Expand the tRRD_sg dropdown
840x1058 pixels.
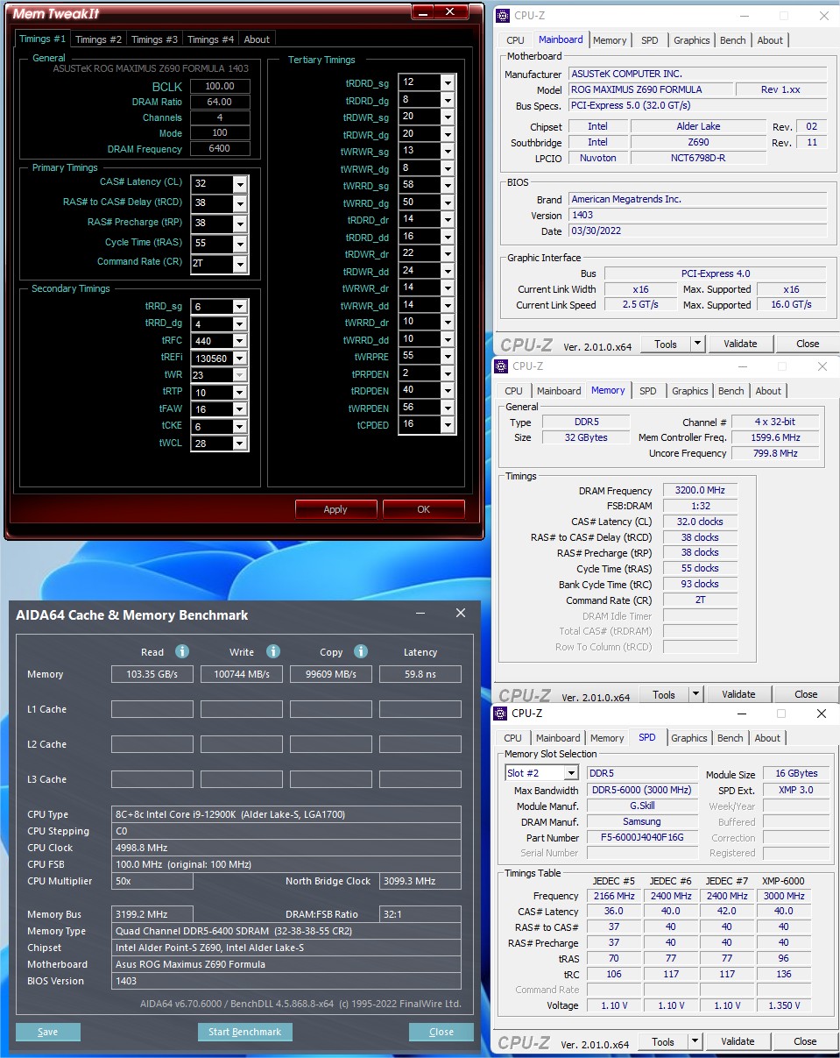[x=240, y=307]
